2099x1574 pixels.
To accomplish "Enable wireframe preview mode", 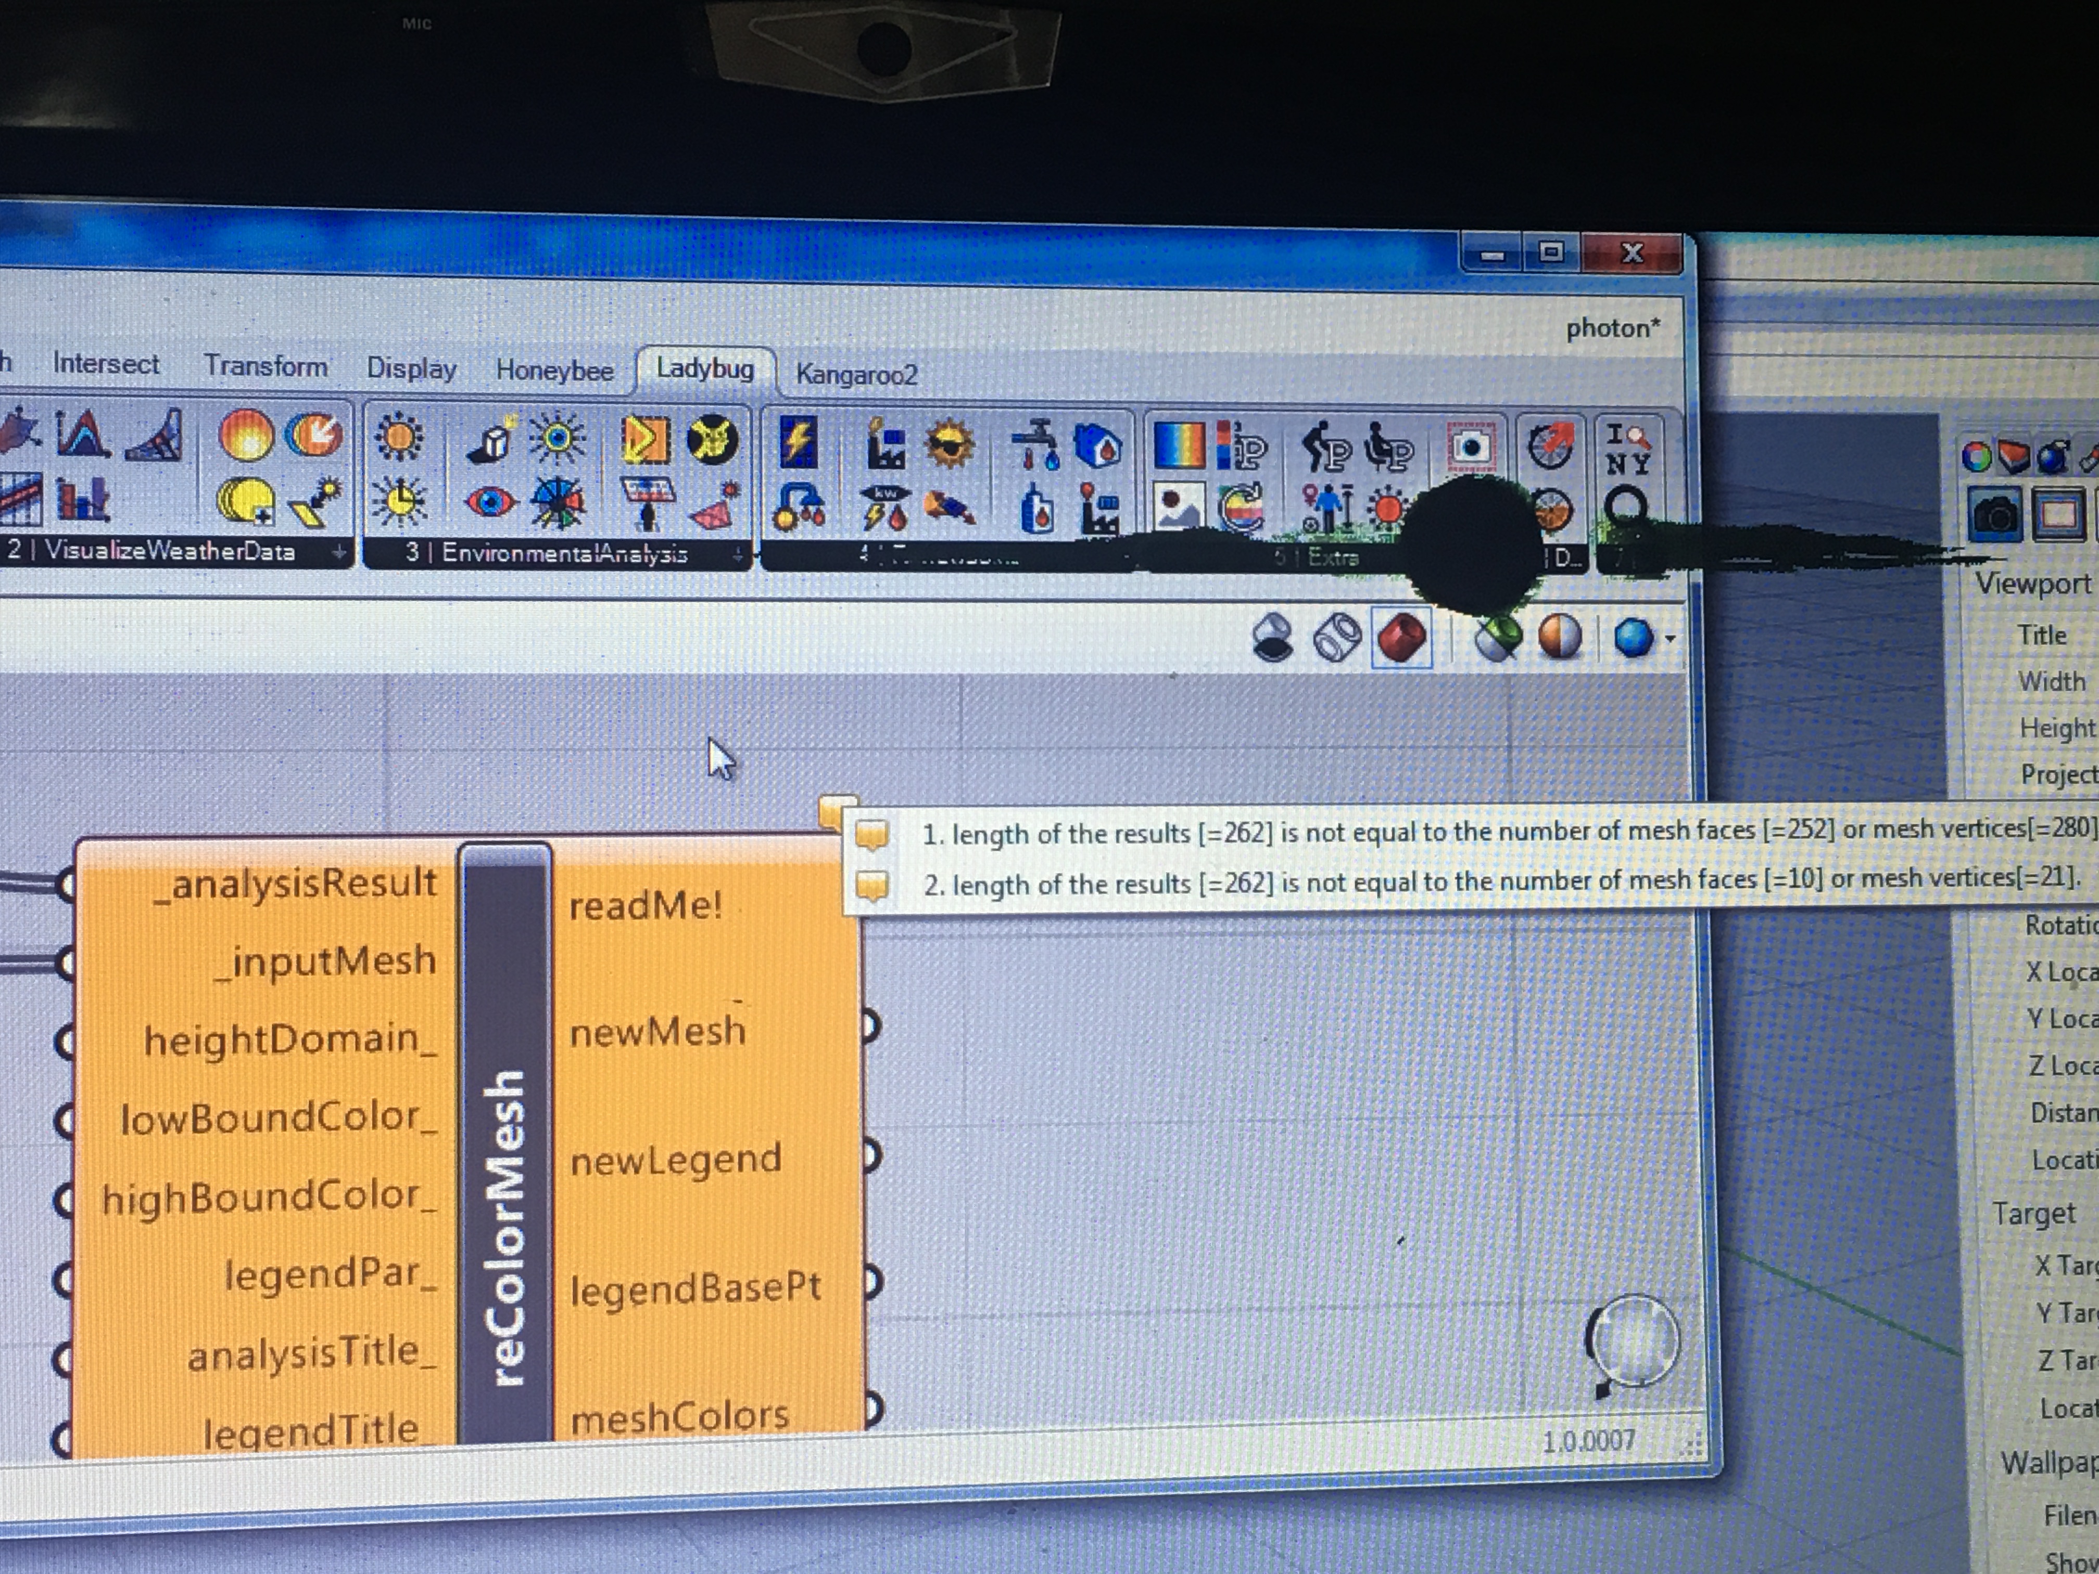I will 1337,638.
